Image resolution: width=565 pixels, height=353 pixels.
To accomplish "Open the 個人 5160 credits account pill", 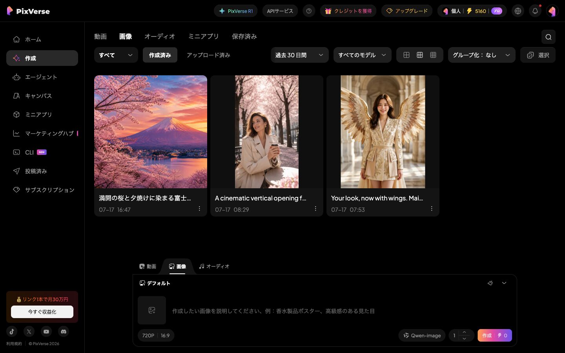I will pos(472,11).
